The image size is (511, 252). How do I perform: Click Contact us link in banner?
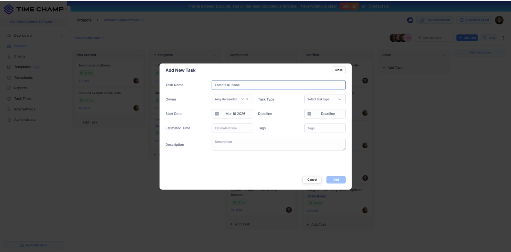[x=378, y=6]
